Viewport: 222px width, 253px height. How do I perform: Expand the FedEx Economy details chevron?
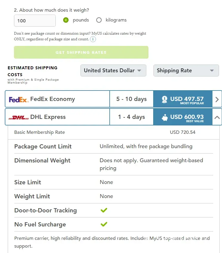217,99
